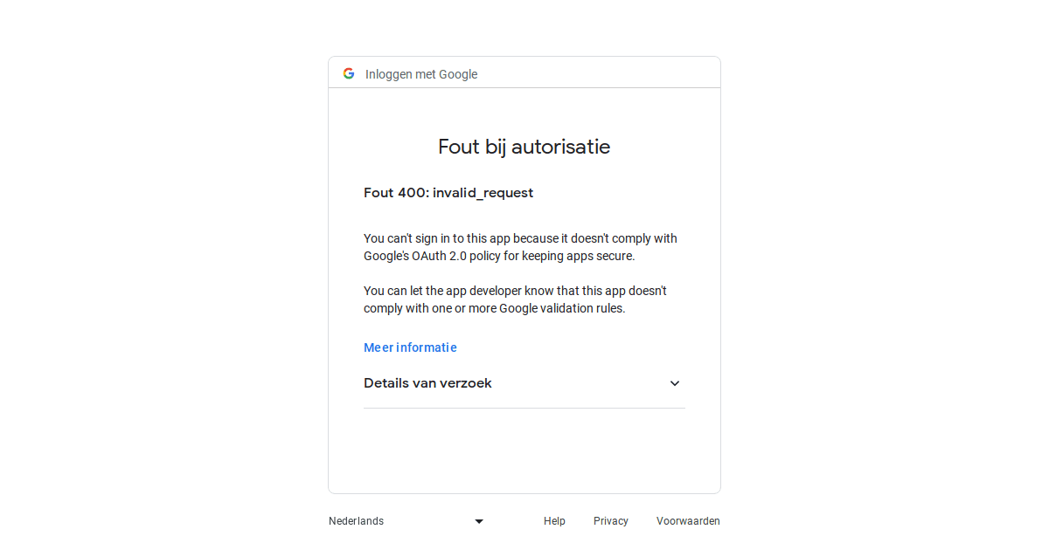The image size is (1049, 550).
Task: Click the Fout bij autorisatie heading
Action: 524,147
